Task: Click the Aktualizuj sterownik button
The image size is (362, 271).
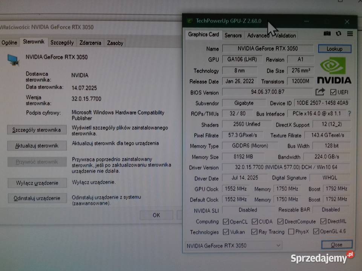Action: 37,146
